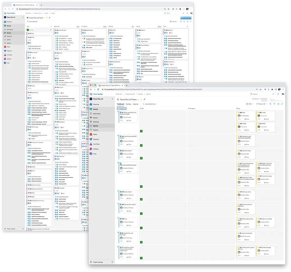The width and height of the screenshot is (291, 272).
Task: Open Artifacts in the sprint window sidebar
Action: [x=96, y=149]
